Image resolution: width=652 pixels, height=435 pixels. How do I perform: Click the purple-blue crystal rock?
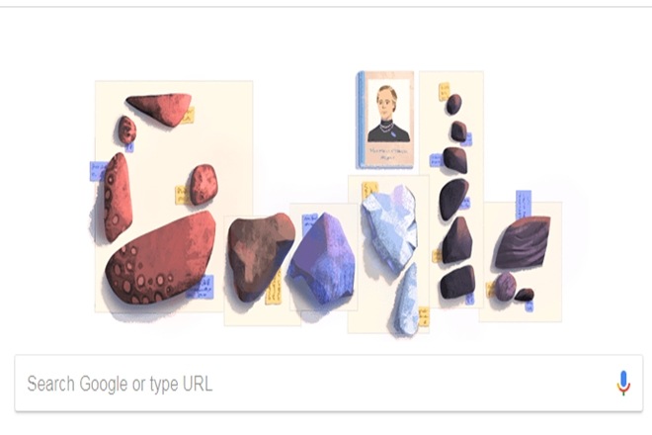(x=323, y=259)
